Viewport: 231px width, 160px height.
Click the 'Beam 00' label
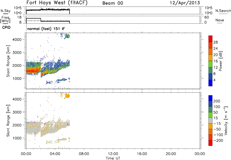click(113, 3)
